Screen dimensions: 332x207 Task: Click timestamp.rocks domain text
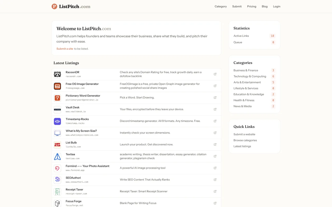coord(75,123)
